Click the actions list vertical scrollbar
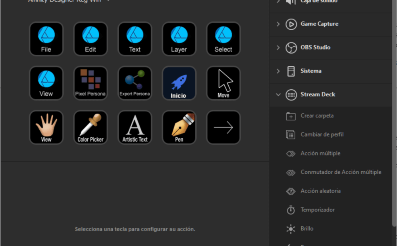This screenshot has width=397, height=246. pos(394,114)
